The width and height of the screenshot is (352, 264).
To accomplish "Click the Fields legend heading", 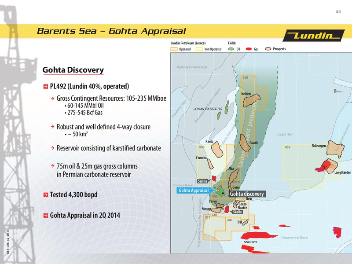I will [x=232, y=43].
